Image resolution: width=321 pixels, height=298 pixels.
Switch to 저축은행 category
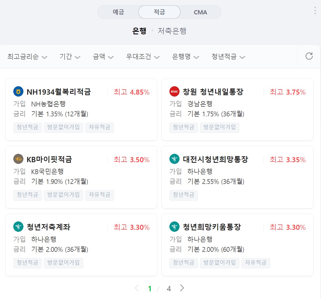(x=172, y=31)
